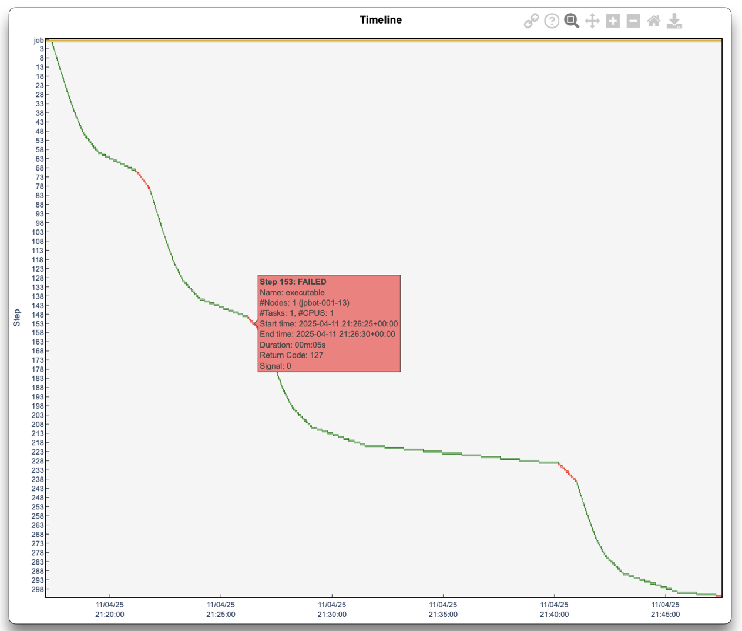Viewport: 742px width, 631px height.
Task: Select red failed segment near step 233
Action: (x=568, y=472)
